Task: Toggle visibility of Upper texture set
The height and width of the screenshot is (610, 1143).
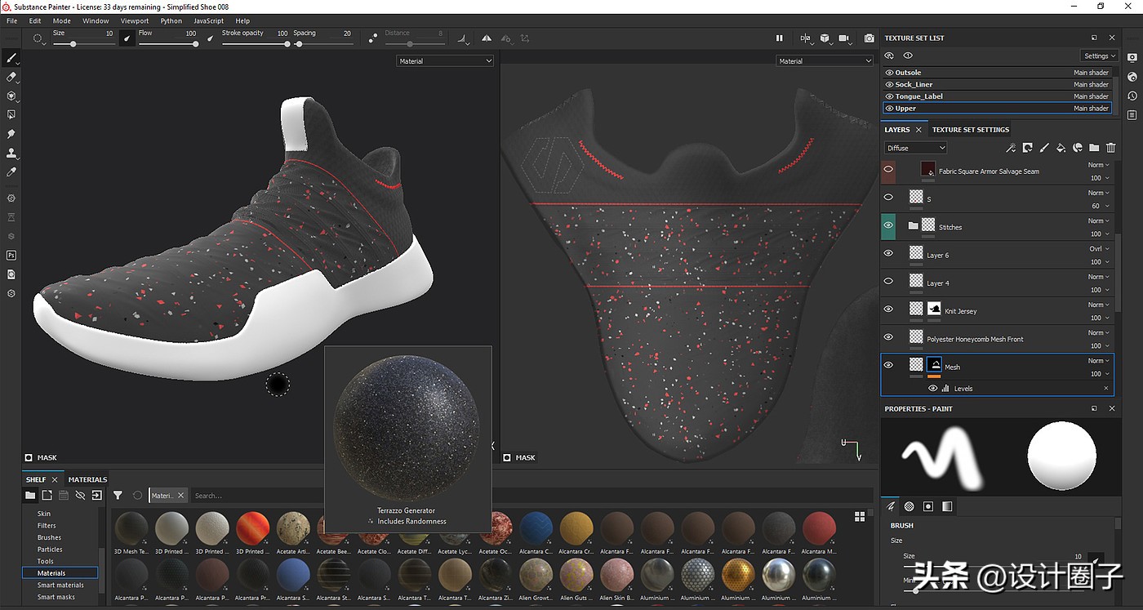Action: point(889,108)
